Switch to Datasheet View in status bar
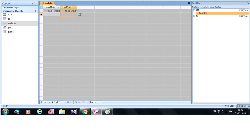Image resolution: width=250 pixels, height=140 pixels. pos(238,106)
